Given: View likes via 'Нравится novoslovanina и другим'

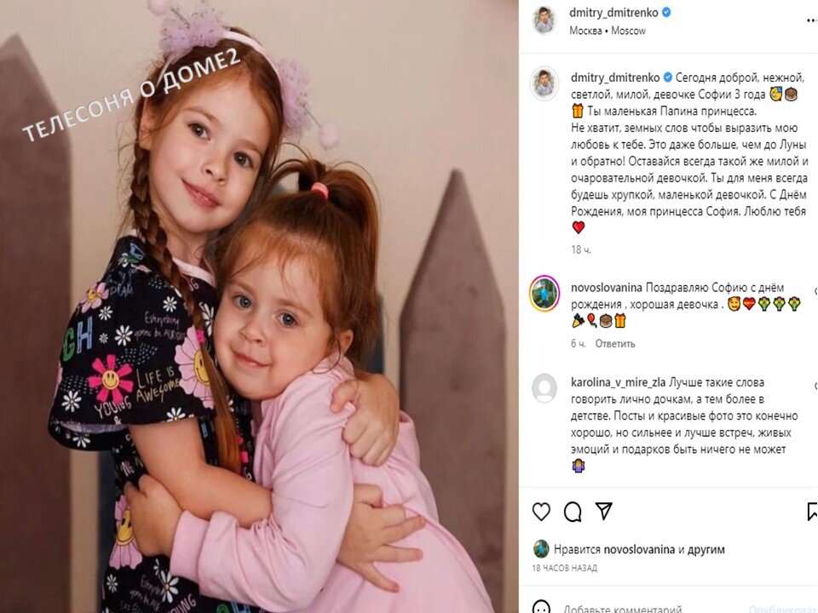Looking at the screenshot, I should point(639,549).
